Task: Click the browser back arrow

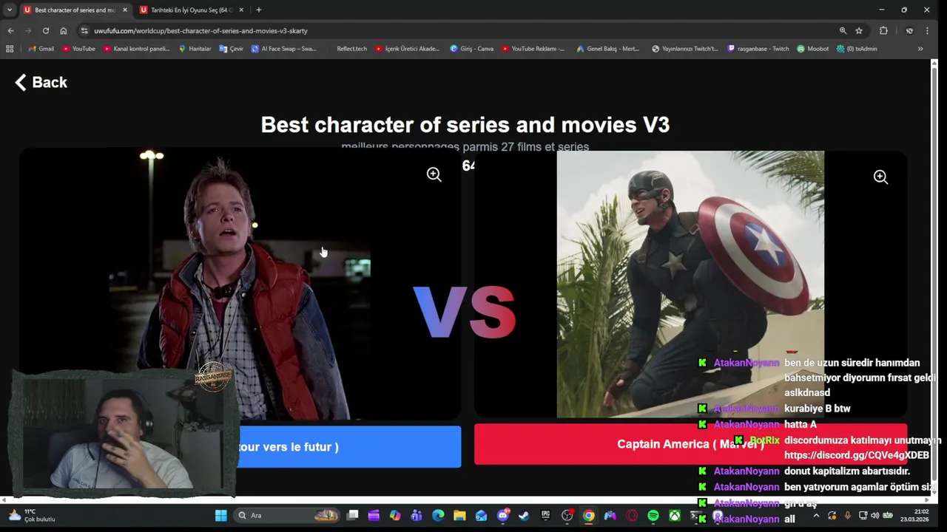Action: pyautogui.click(x=10, y=30)
